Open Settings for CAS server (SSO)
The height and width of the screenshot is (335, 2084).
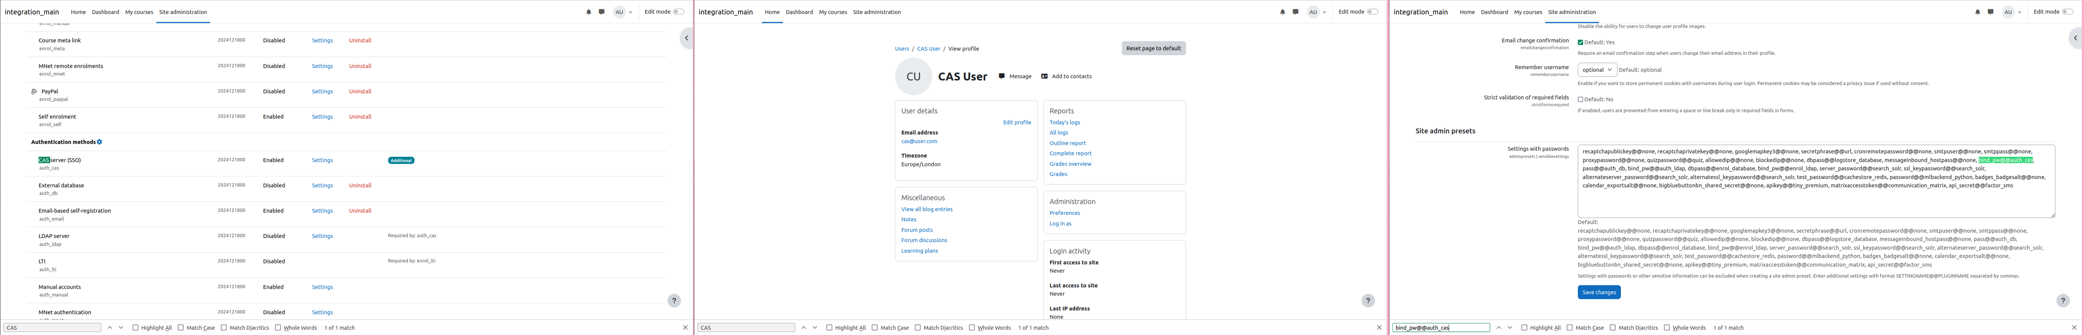pyautogui.click(x=322, y=160)
